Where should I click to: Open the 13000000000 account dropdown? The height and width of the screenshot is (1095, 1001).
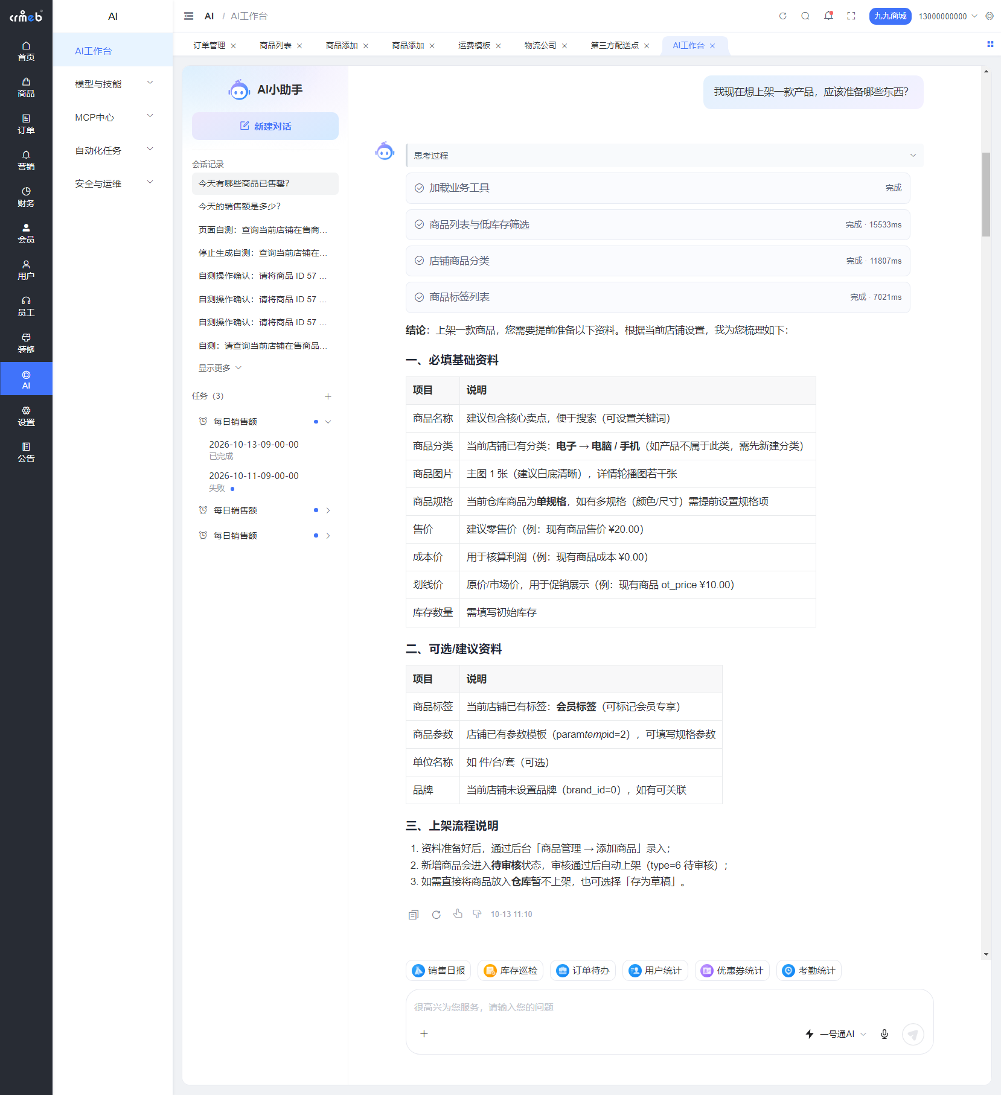click(948, 16)
